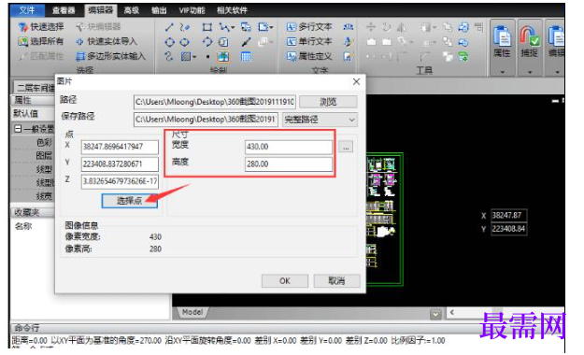Viewport: 584px width, 355px height.
Task: Click Quick Entity Import (快速实体导入)
Action: [x=107, y=41]
